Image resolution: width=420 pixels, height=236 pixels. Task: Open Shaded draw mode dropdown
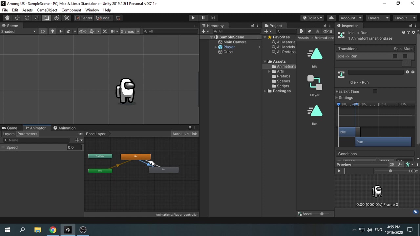tap(18, 31)
